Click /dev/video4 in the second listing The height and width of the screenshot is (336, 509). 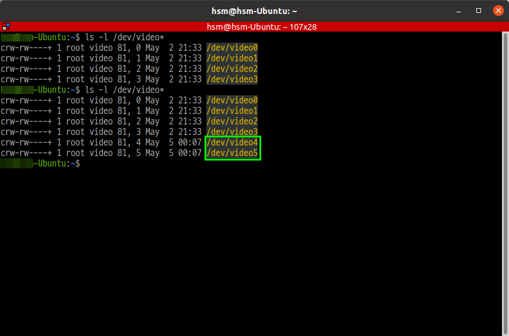click(232, 142)
